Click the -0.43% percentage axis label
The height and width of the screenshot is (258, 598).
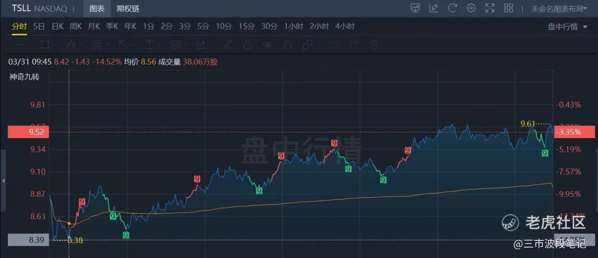[569, 104]
